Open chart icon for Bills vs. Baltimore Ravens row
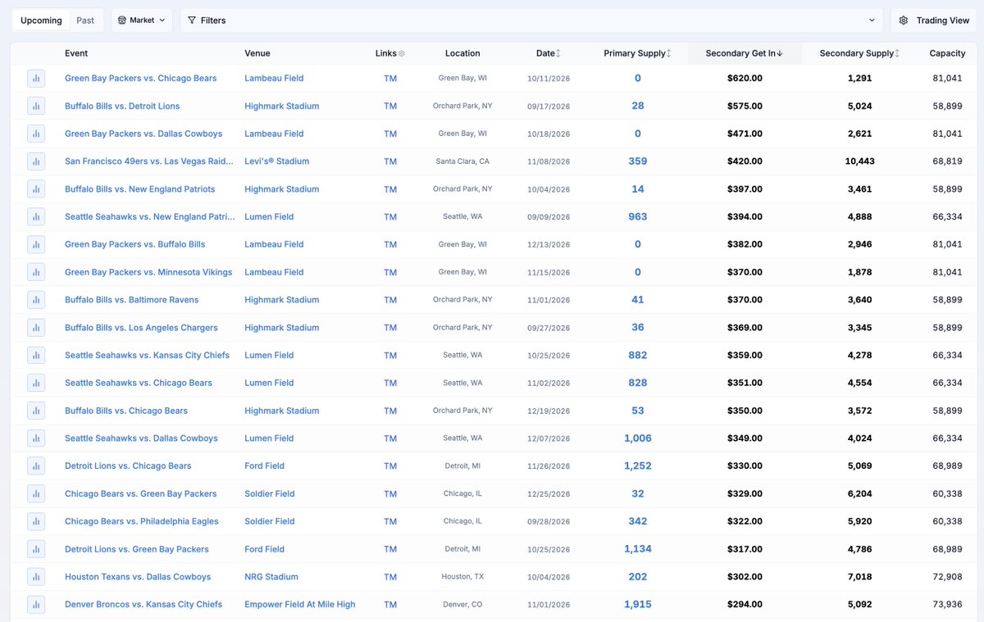Image resolution: width=984 pixels, height=622 pixels. 36,300
